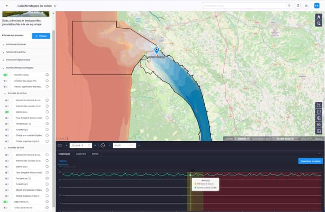325x212 pixels.
Task: Open the Caractéristiques du milieu dropdown
Action: click(55, 6)
